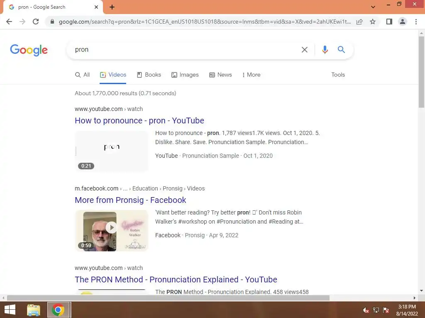Click the browser forward arrow
The image size is (425, 318).
coord(22,22)
